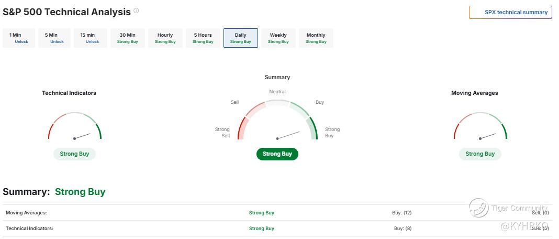This screenshot has height=239, width=559.
Task: Click Strong Buy badge under Technical Indicators gauge
Action: click(74, 154)
